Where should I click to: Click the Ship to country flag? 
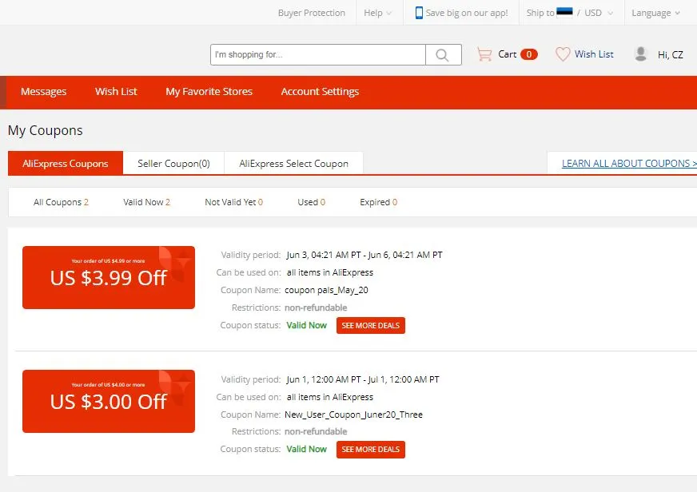(564, 11)
